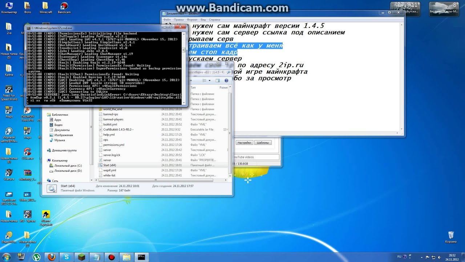
Task: Select Документы library in navigation pane
Action: [60, 130]
